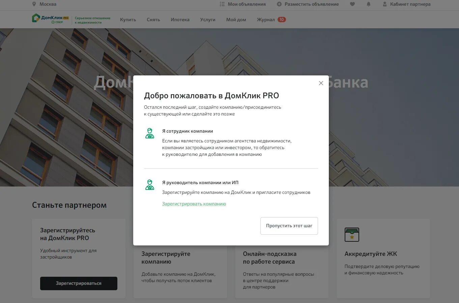Open the Услуги menu

click(208, 20)
